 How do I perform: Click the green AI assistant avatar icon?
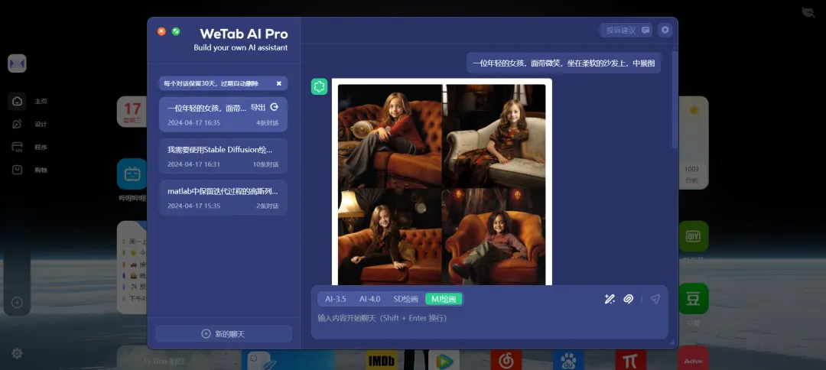coord(319,86)
